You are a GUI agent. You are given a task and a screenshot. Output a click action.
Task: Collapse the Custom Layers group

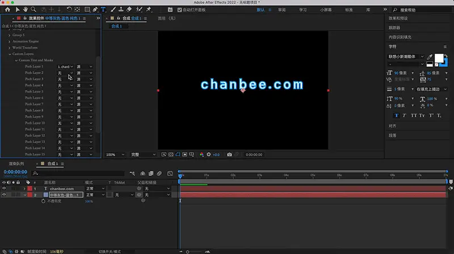(10, 54)
